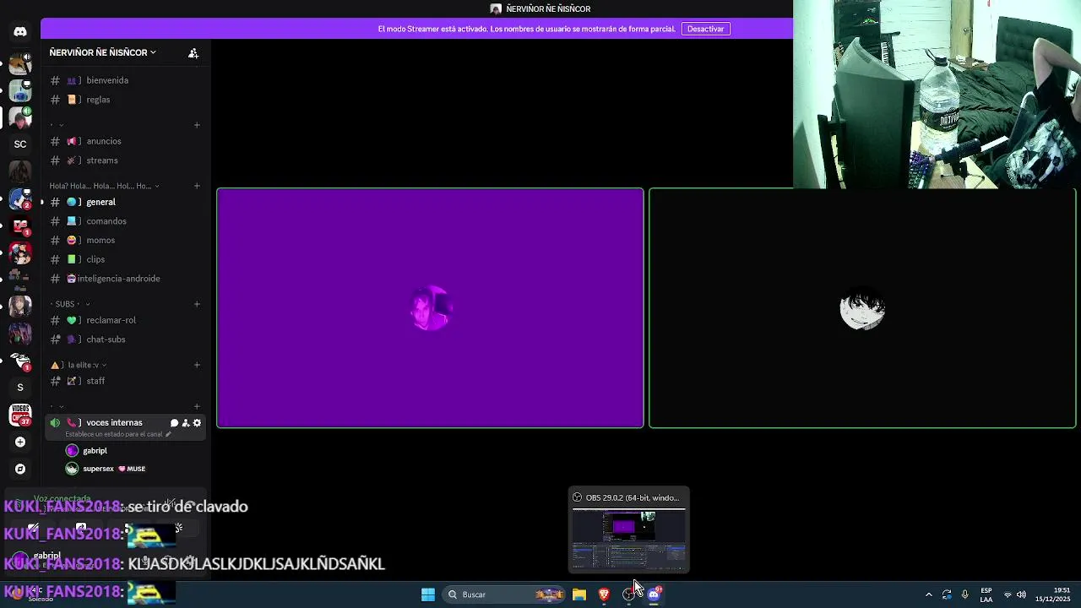Open File Explorer taskbar icon
The image size is (1081, 608).
[x=579, y=594]
